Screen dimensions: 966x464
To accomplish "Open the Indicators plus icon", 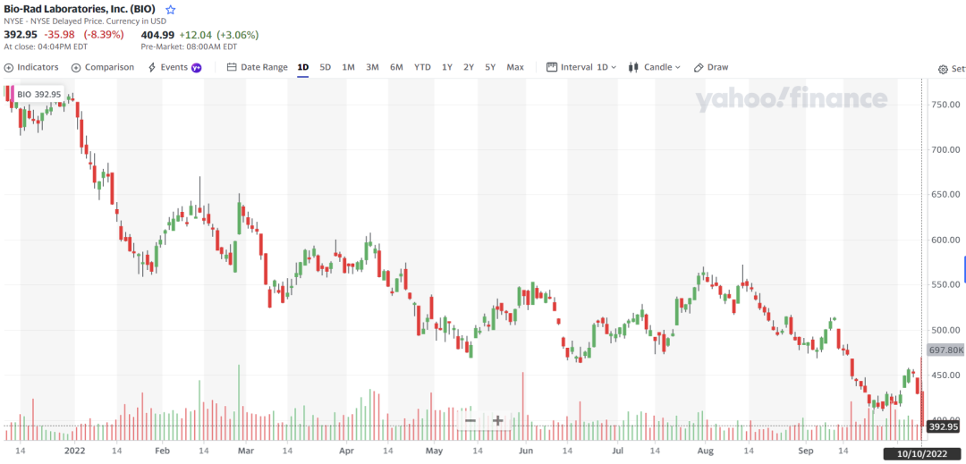I will pyautogui.click(x=9, y=67).
